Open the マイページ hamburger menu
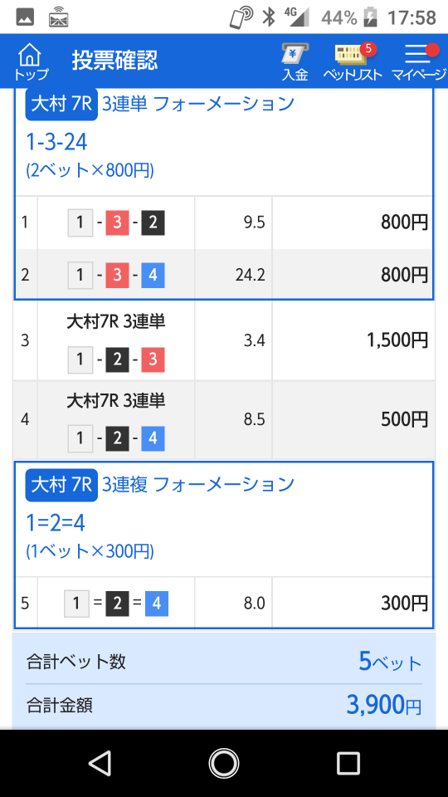This screenshot has height=797, width=448. pos(420,61)
